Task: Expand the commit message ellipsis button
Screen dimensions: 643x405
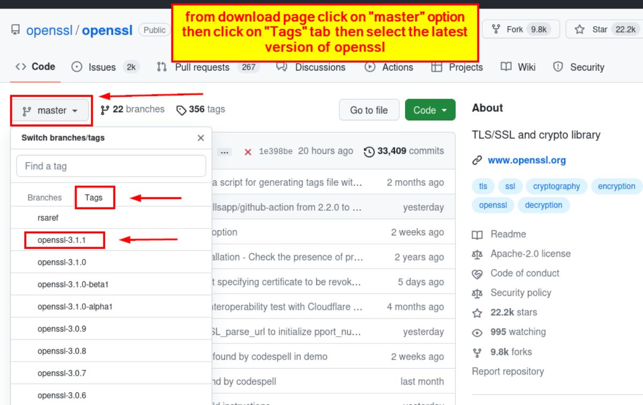Action: coord(225,152)
